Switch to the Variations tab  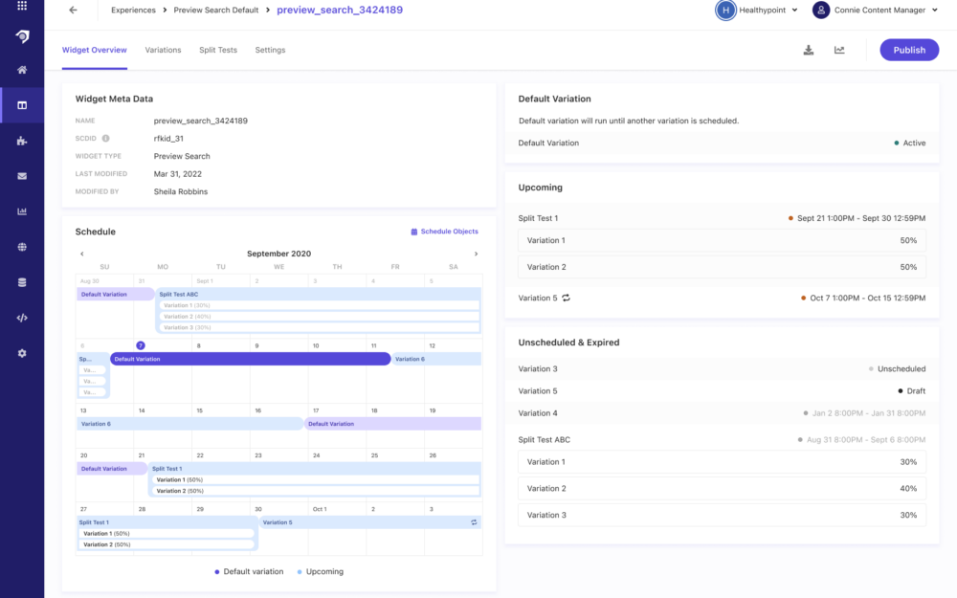coord(163,50)
